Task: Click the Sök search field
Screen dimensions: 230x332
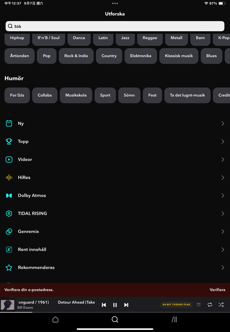Action: coord(115,26)
